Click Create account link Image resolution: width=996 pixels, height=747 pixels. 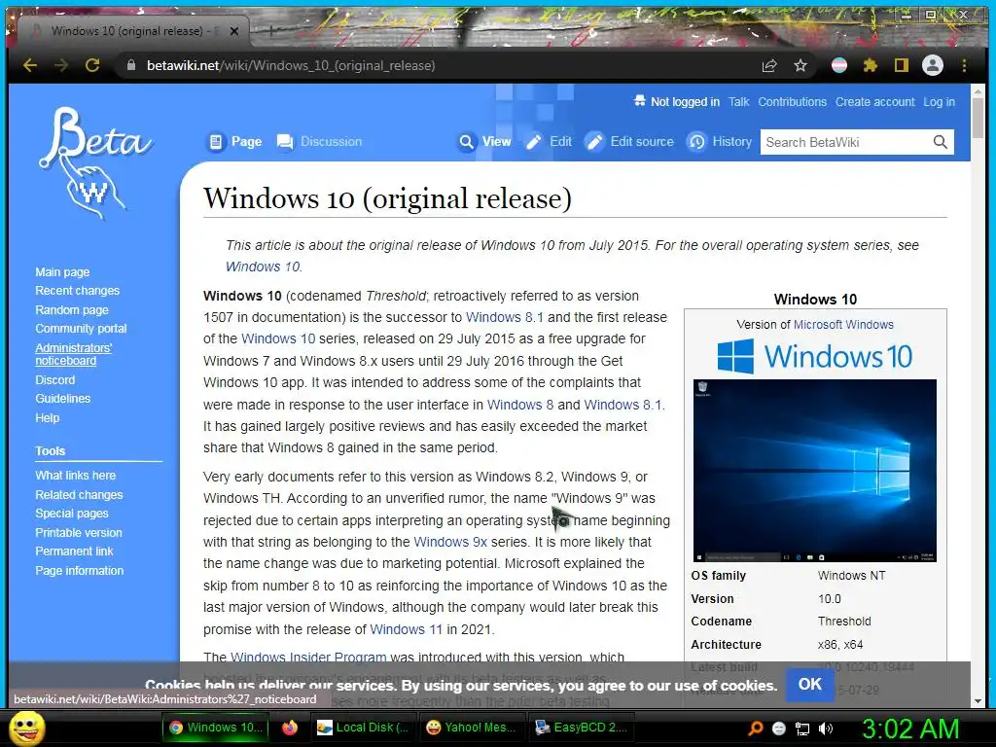(x=874, y=101)
